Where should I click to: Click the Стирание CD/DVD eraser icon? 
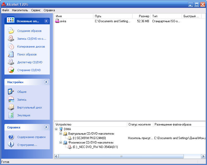11,70
